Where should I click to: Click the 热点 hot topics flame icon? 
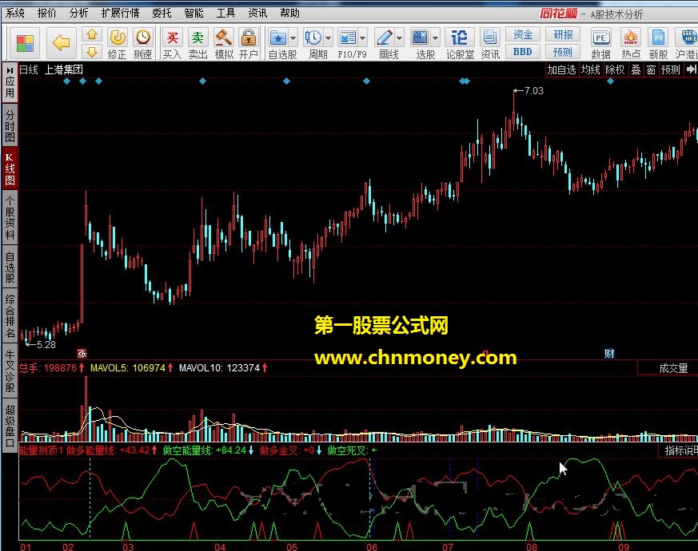tap(631, 43)
